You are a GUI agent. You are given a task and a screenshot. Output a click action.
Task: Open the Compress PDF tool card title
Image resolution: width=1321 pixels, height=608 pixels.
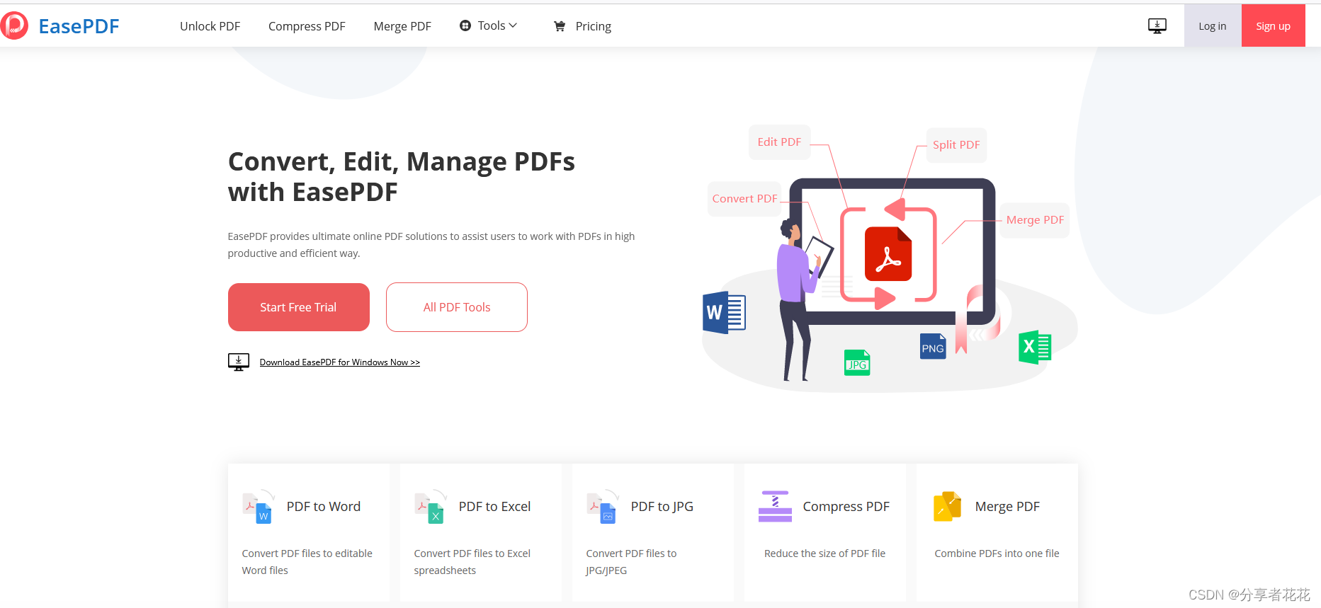(x=846, y=507)
